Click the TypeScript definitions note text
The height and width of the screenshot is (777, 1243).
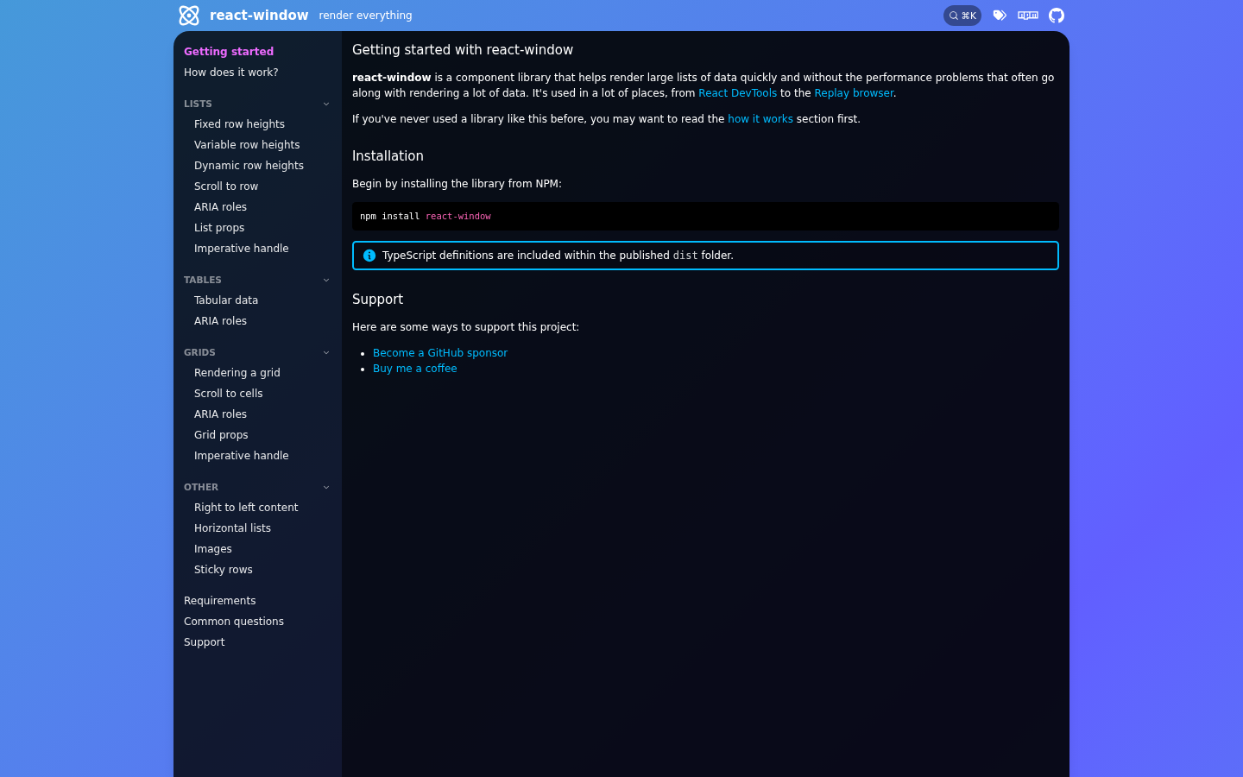(558, 256)
